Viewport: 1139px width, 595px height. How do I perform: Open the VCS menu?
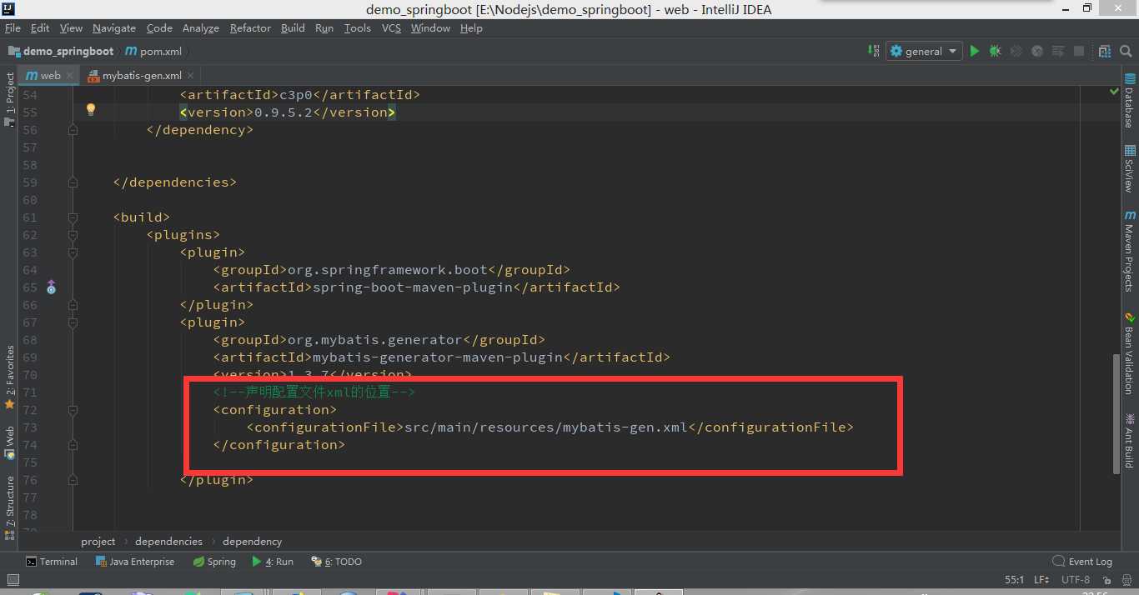(x=391, y=27)
